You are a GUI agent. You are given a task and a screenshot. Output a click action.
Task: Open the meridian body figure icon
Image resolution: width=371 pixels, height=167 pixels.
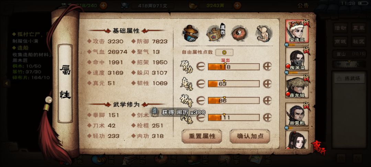(263, 33)
